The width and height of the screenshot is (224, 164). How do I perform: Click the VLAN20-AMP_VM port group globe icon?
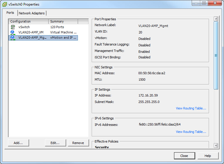(x=13, y=32)
